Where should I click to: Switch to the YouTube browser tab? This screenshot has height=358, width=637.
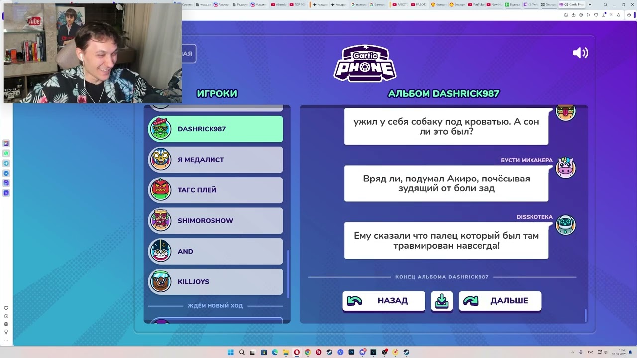coord(476,5)
